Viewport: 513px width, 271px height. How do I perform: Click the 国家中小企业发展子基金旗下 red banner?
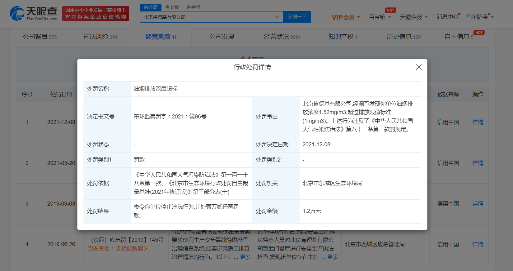pyautogui.click(x=96, y=13)
